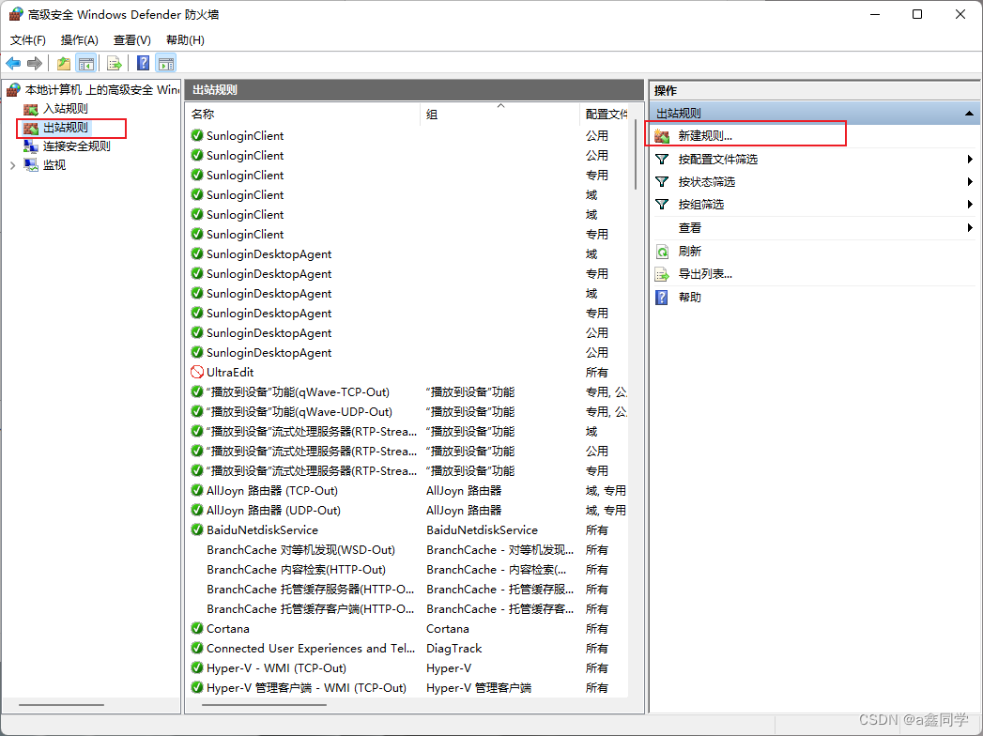Click the 监视 monitor icon
Viewport: 983px width, 736px height.
tap(31, 165)
